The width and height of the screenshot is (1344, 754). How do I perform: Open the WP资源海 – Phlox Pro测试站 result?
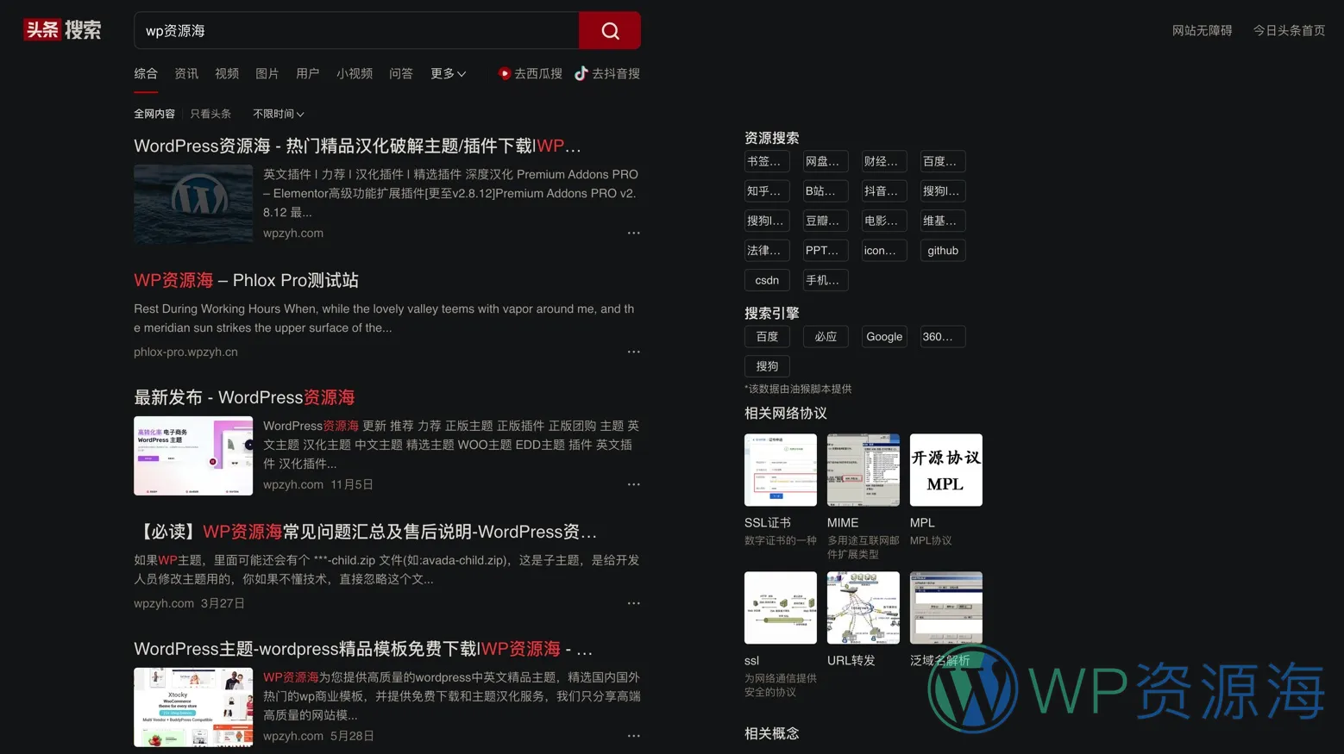point(246,280)
